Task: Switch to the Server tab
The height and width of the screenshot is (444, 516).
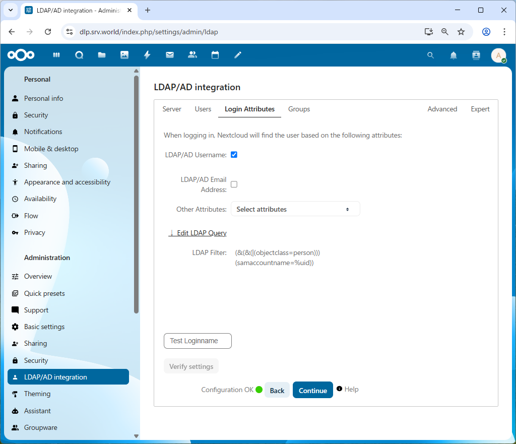Action: click(172, 109)
